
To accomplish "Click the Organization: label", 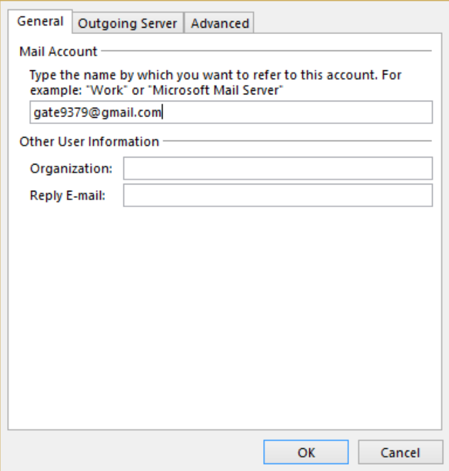I will point(71,169).
